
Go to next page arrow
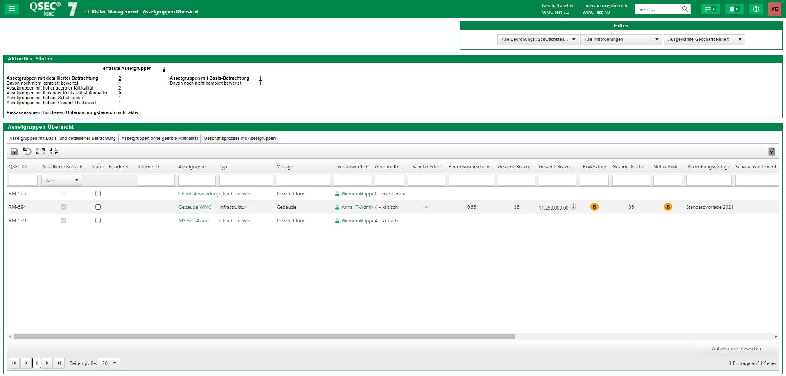click(47, 363)
